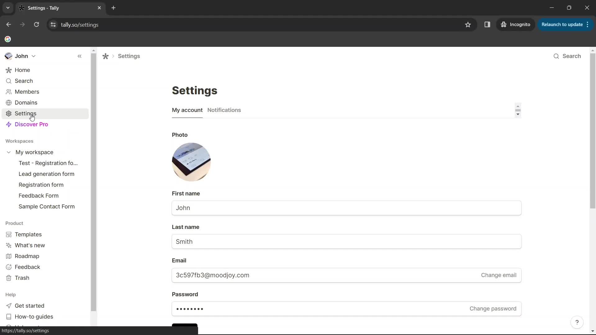Select the My account tab

click(188, 110)
